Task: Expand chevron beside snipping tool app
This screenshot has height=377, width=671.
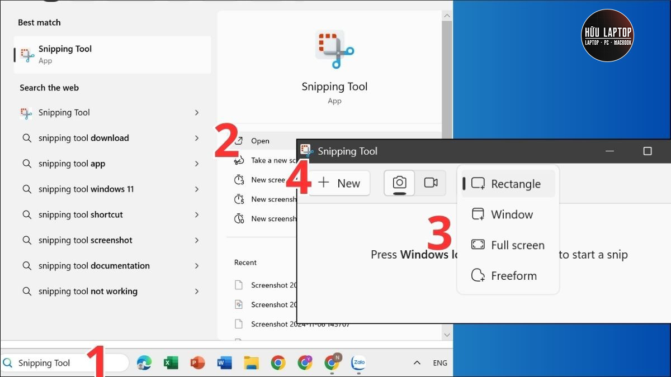Action: pos(197,164)
